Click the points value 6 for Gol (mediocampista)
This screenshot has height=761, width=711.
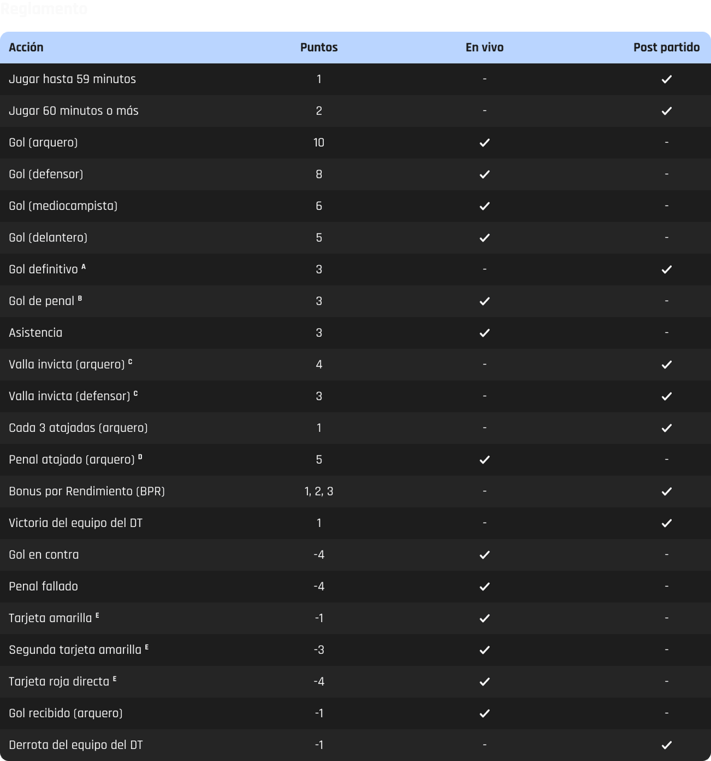point(319,206)
